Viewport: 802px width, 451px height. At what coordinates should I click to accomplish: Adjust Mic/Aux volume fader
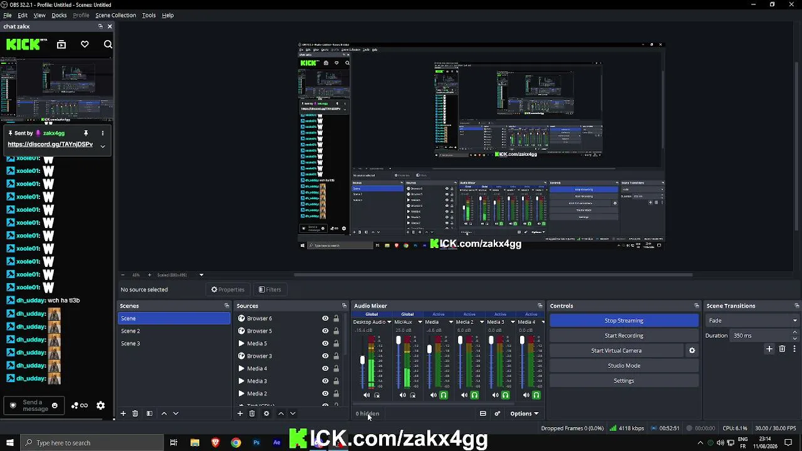click(x=398, y=340)
